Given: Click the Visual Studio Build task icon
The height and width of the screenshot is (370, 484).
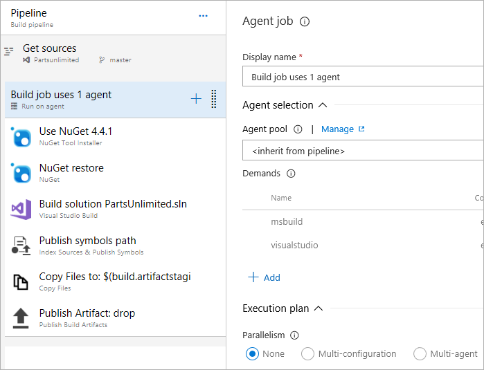Looking at the screenshot, I should [21, 209].
